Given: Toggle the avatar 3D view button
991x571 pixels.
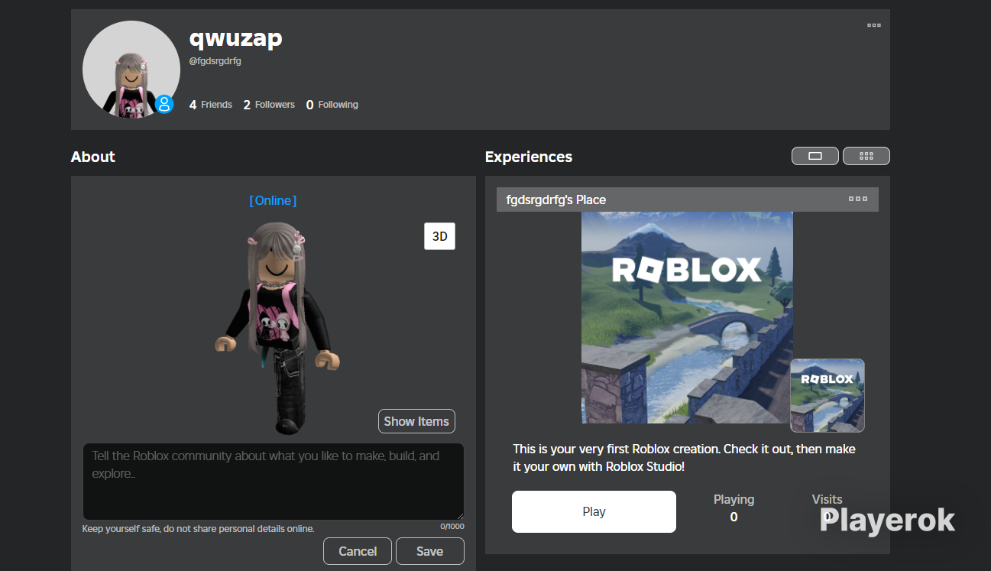Looking at the screenshot, I should 440,236.
